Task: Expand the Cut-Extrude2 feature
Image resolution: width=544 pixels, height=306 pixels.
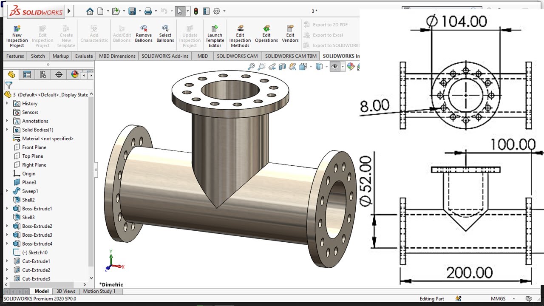Action: click(x=7, y=270)
